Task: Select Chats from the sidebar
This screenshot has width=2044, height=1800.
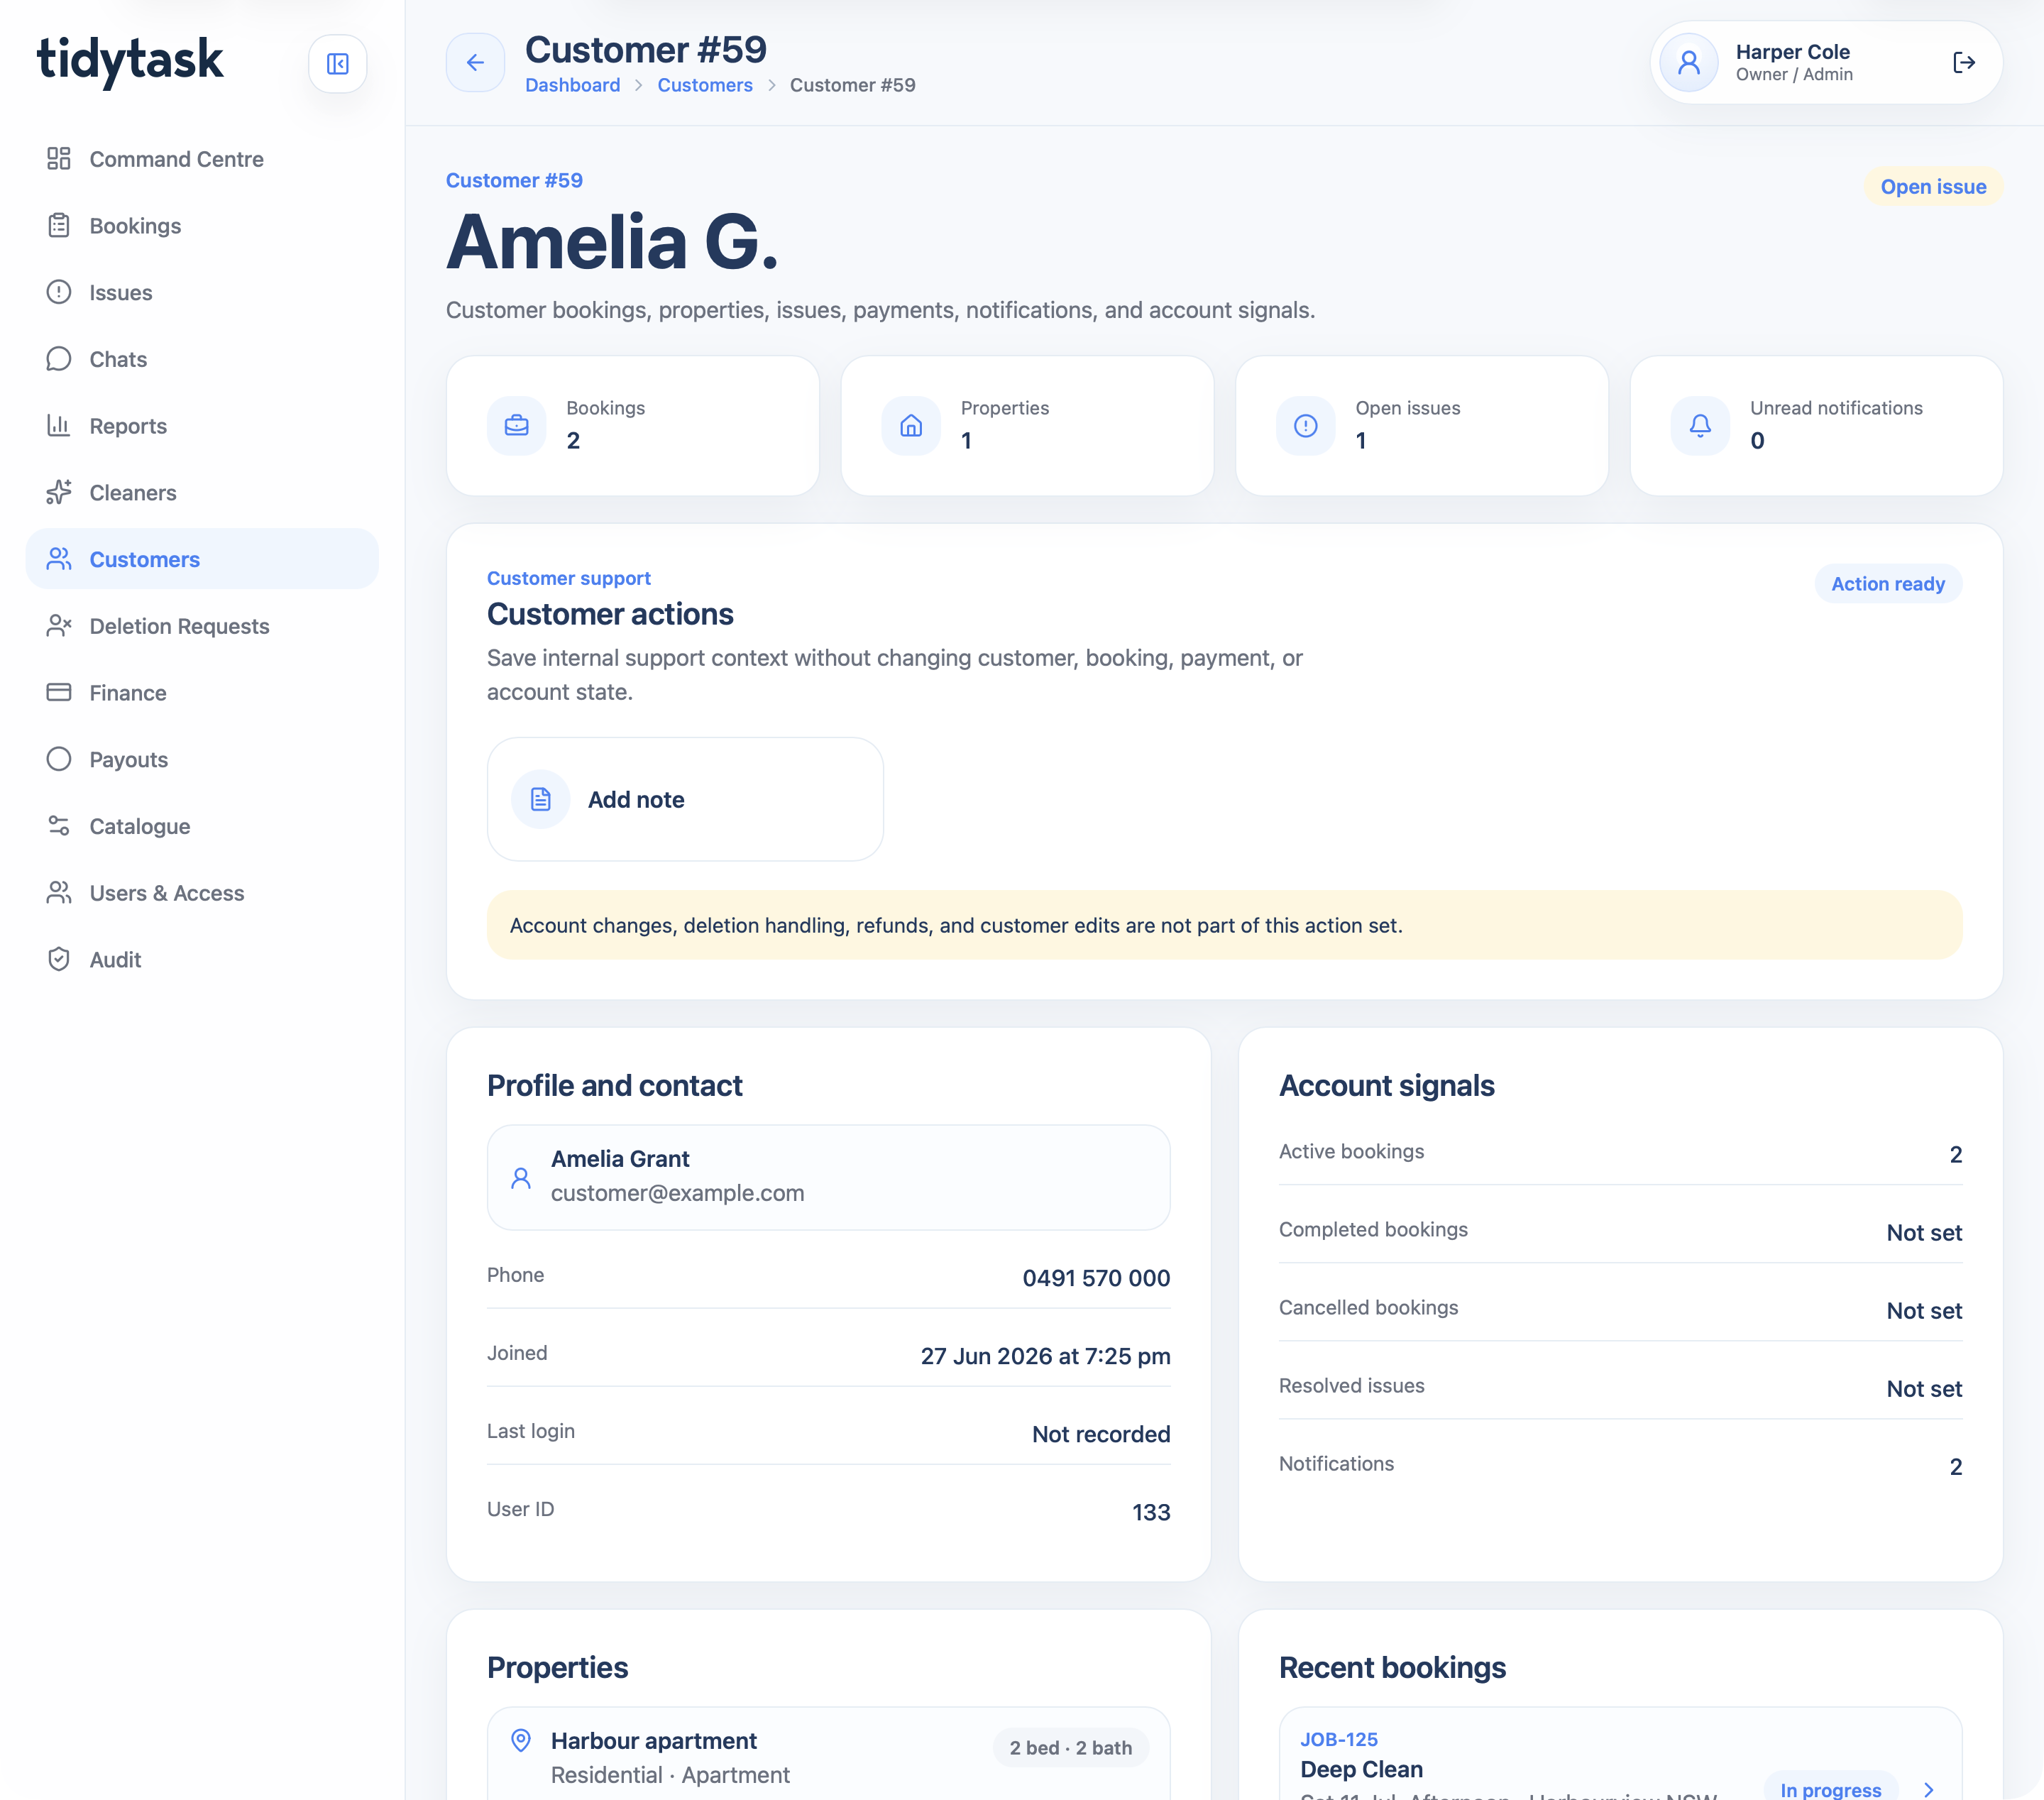Action: pos(202,359)
